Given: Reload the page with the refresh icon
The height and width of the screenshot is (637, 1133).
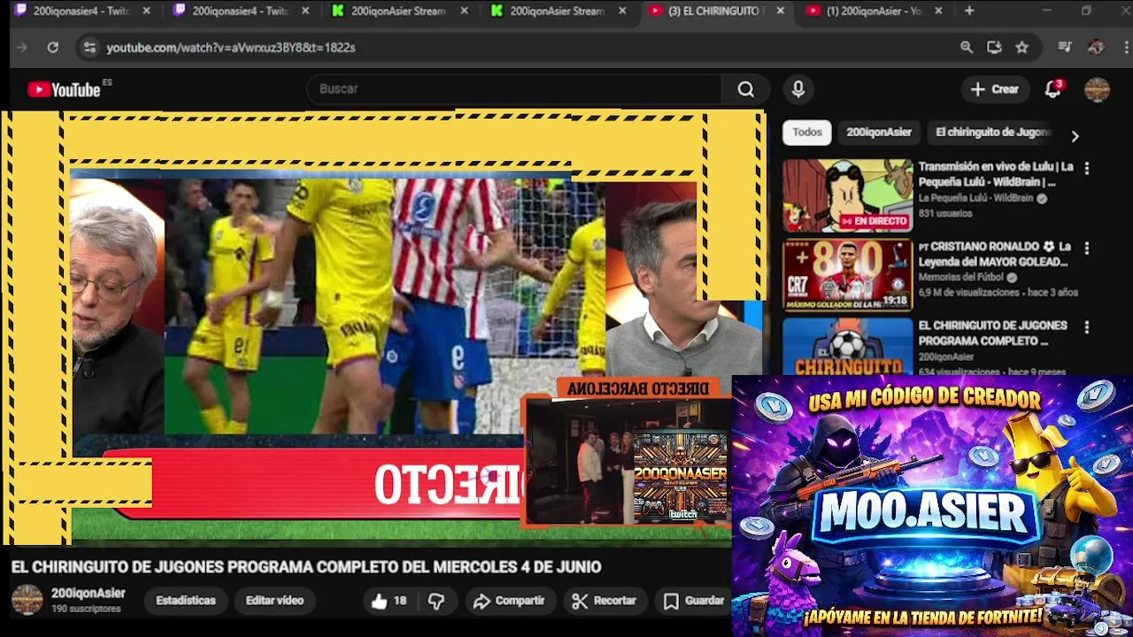Looking at the screenshot, I should click(53, 47).
